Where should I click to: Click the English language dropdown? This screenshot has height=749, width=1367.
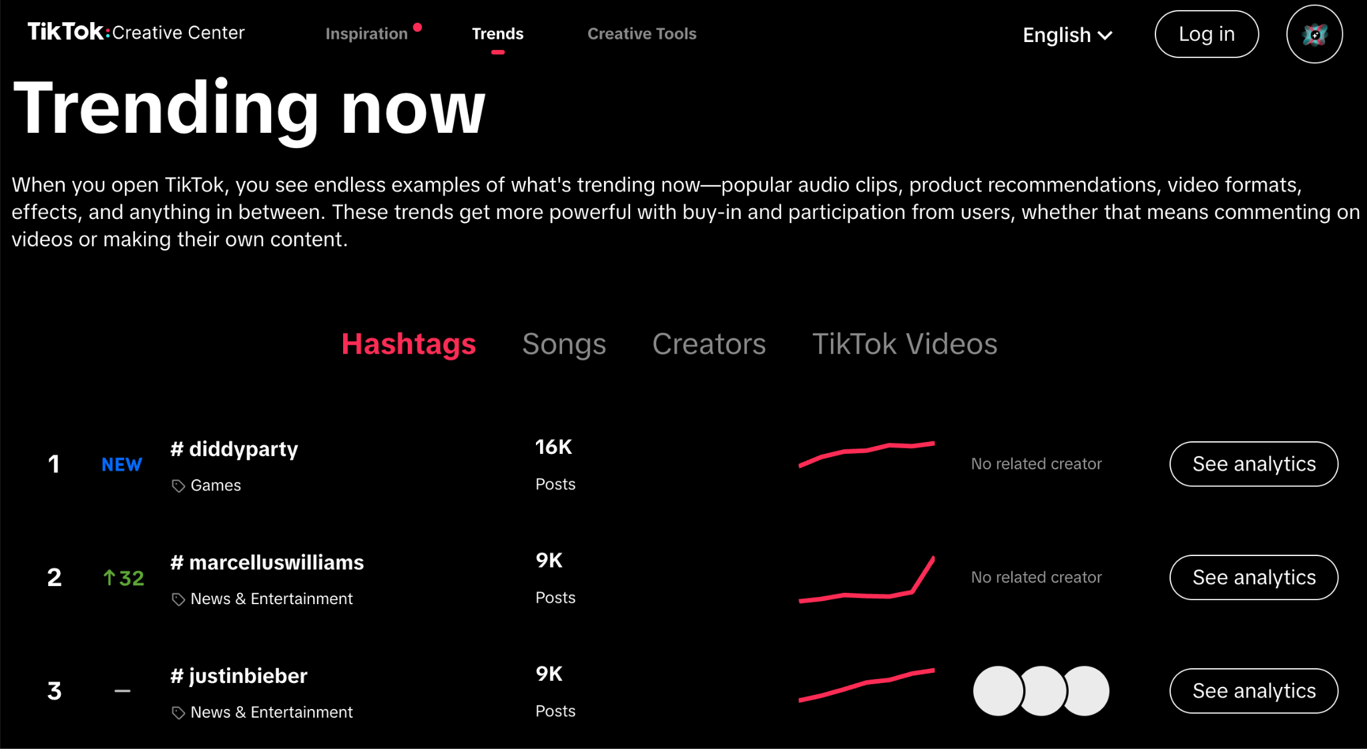tap(1065, 35)
